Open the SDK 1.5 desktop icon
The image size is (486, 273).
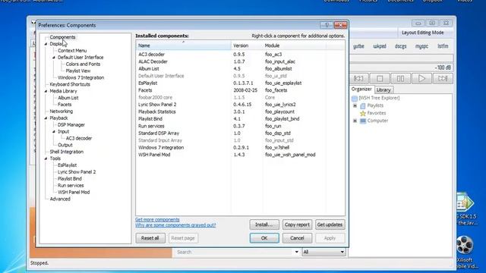point(464,202)
